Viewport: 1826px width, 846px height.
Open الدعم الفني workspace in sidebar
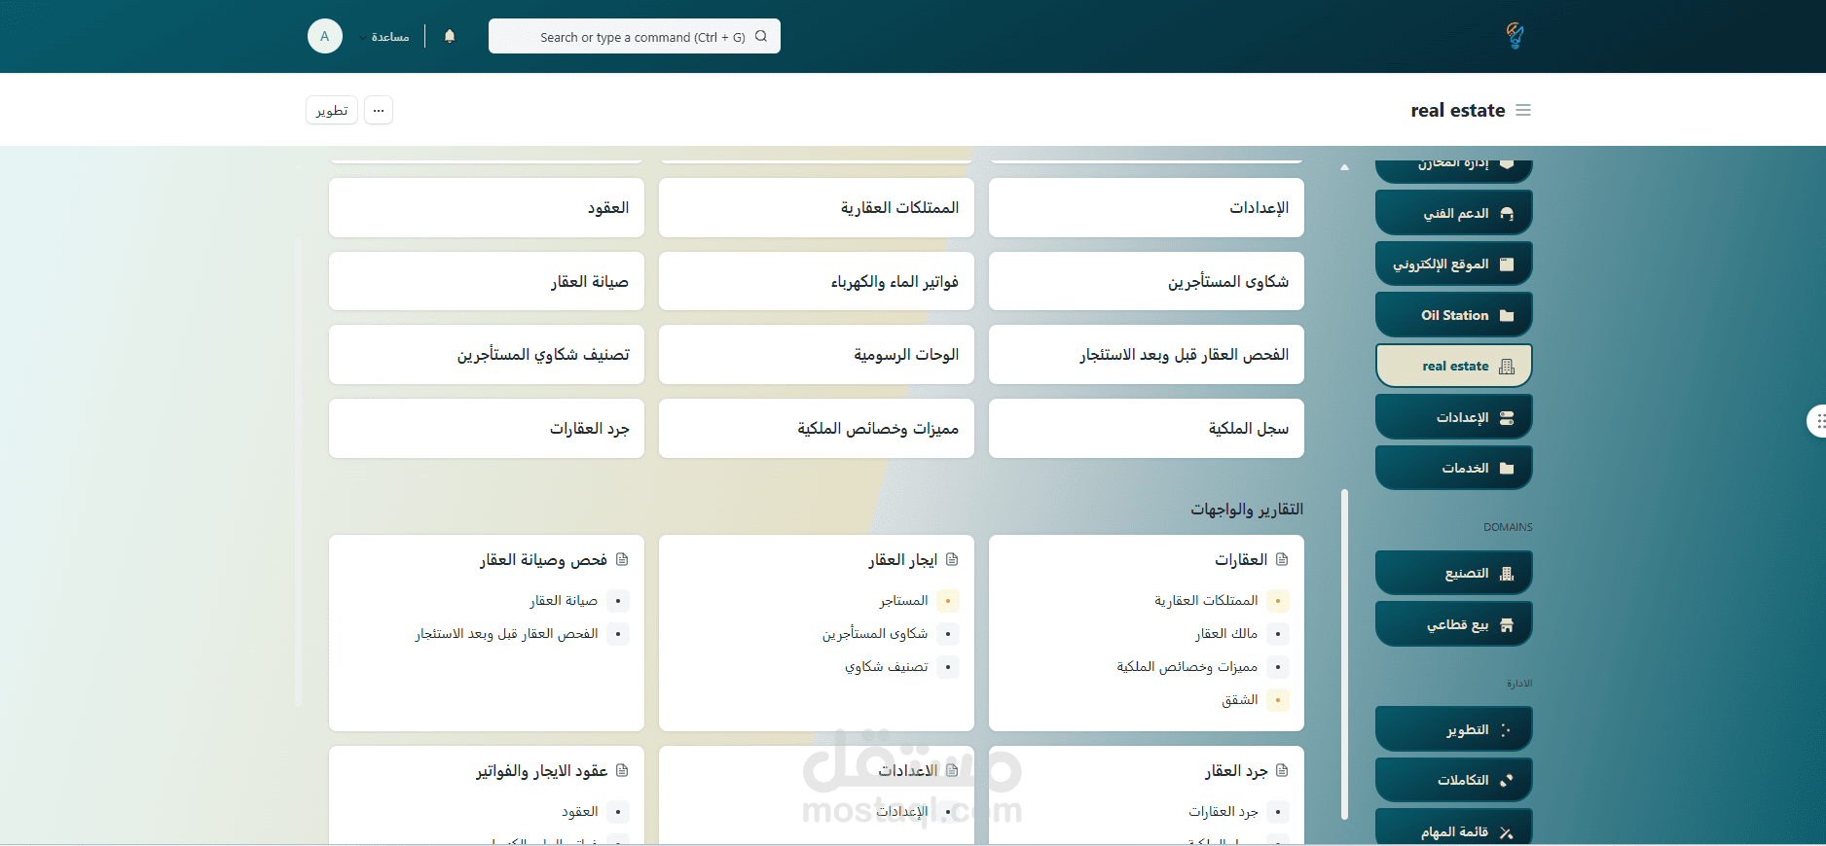[x=1453, y=213]
